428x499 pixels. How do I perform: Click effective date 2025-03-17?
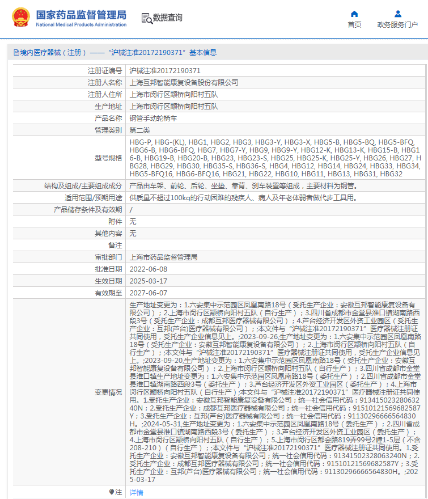click(x=149, y=281)
